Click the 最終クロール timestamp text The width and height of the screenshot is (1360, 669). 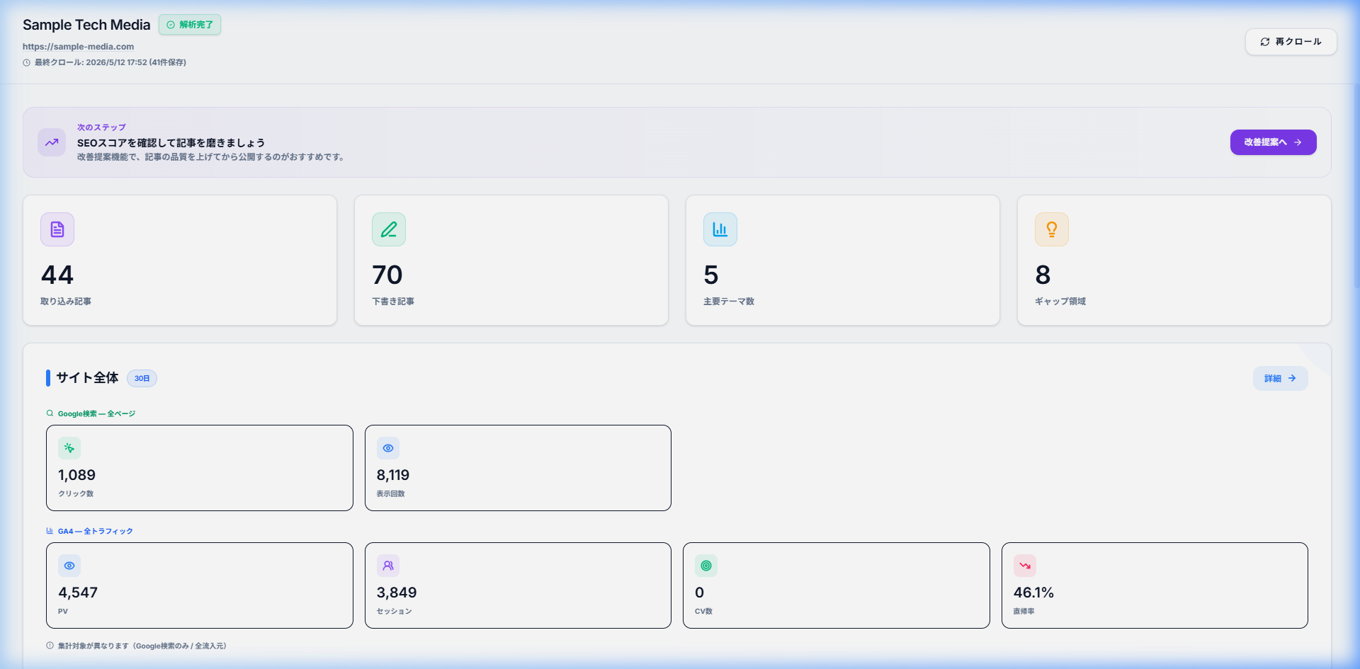point(110,62)
